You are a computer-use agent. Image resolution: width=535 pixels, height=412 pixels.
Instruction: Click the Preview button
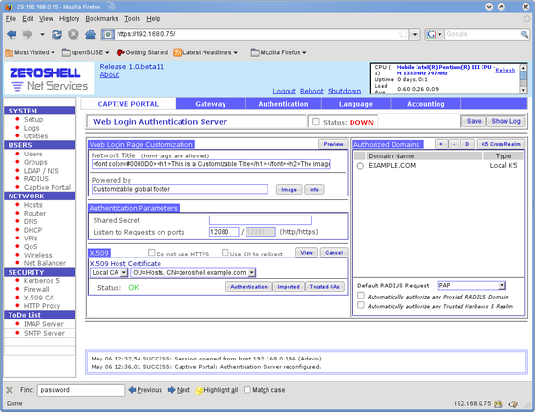(333, 144)
